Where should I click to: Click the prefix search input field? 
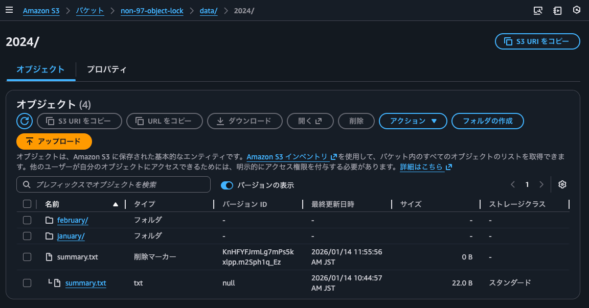pyautogui.click(x=114, y=184)
